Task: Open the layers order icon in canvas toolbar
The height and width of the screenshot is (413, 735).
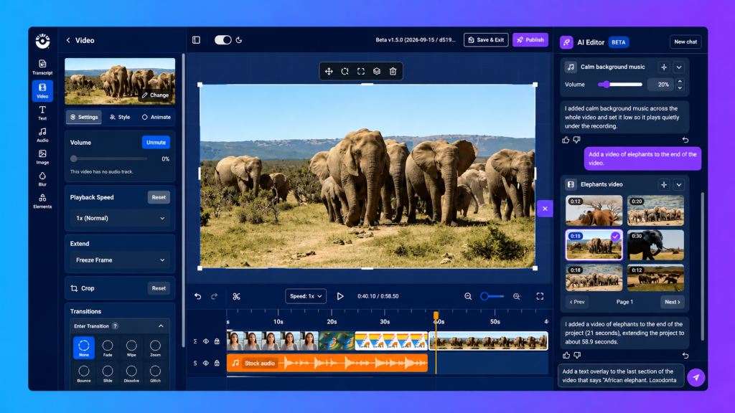Action: 376,71
